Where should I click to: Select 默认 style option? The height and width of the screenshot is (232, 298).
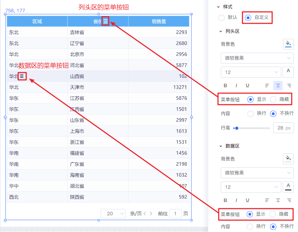[x=221, y=18]
